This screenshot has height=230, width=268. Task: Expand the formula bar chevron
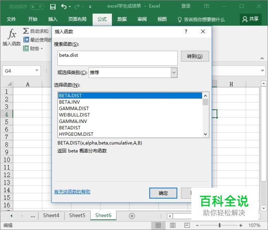(262, 70)
